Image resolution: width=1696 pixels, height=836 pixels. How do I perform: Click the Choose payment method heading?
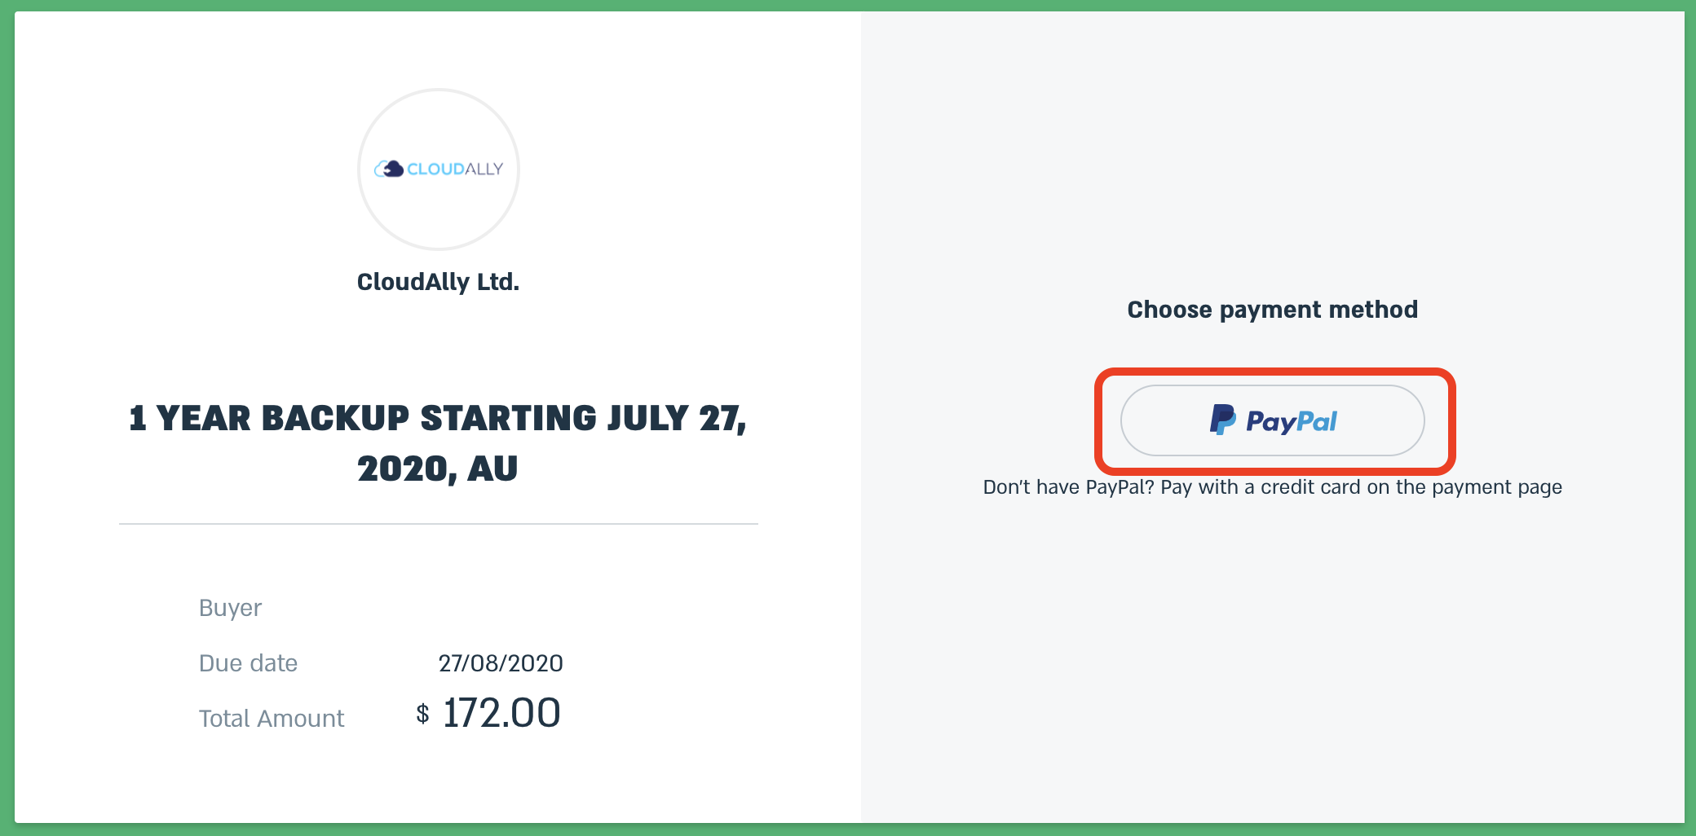tap(1272, 310)
